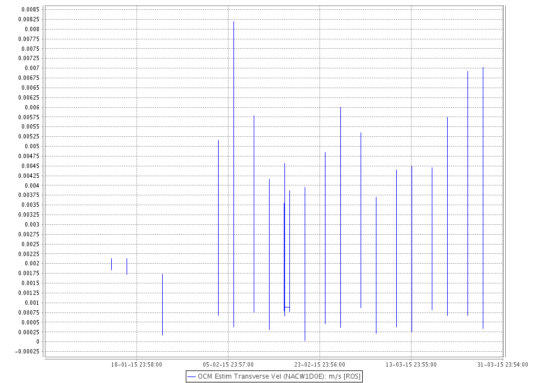Select x-axis label 13-03-15 23:55:00
The height and width of the screenshot is (383, 548).
pos(411,364)
